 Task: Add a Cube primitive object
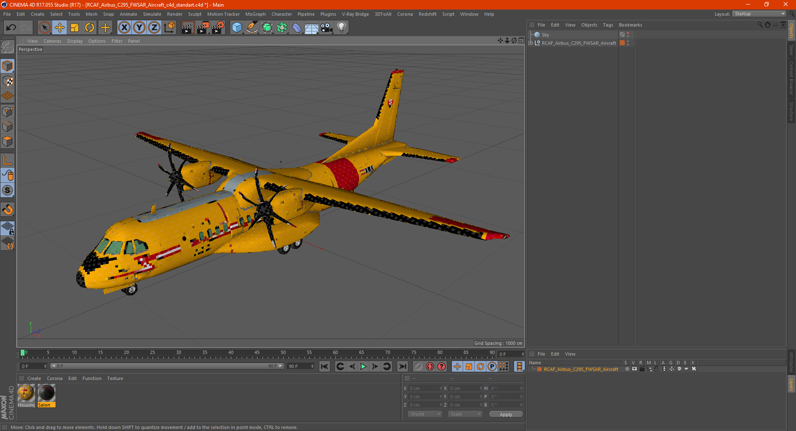click(x=237, y=28)
